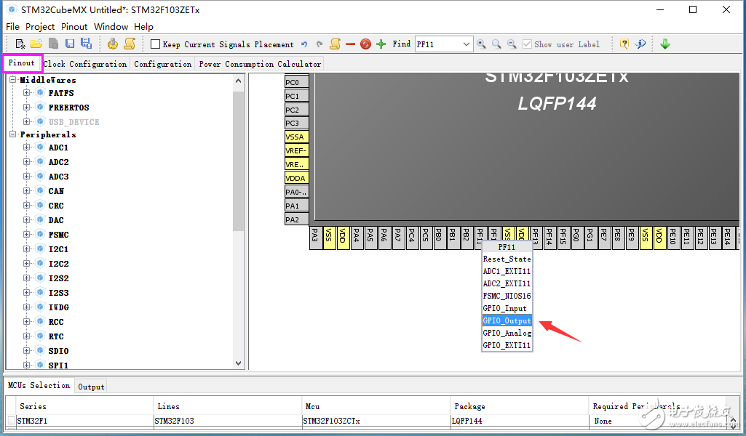Select the Pinout tab
The height and width of the screenshot is (436, 746).
coord(22,63)
